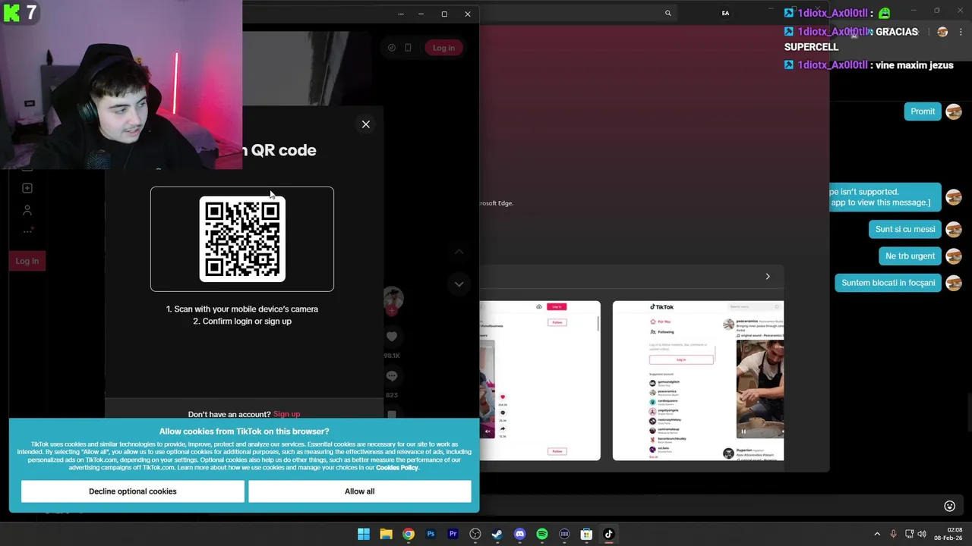Open OBS Studio from taskbar
This screenshot has width=972, height=546.
point(475,534)
